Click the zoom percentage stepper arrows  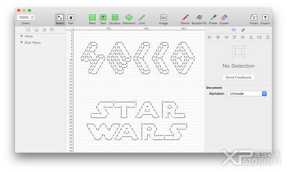pyautogui.click(x=32, y=17)
